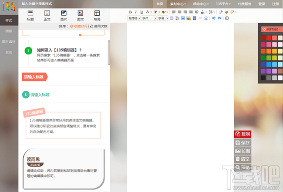Open the 布局 layout style category
This screenshot has height=192, width=283.
click(x=97, y=16)
